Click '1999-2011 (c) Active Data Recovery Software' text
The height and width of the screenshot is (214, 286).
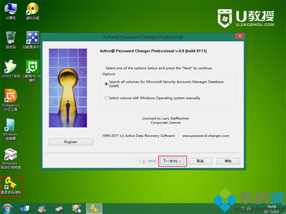pos(138,136)
